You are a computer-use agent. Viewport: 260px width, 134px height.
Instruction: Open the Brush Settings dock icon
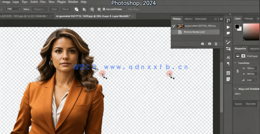pyautogui.click(x=228, y=49)
